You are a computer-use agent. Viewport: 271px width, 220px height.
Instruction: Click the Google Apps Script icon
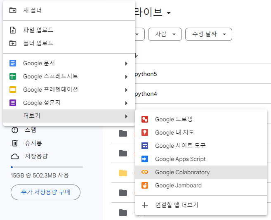click(145, 159)
